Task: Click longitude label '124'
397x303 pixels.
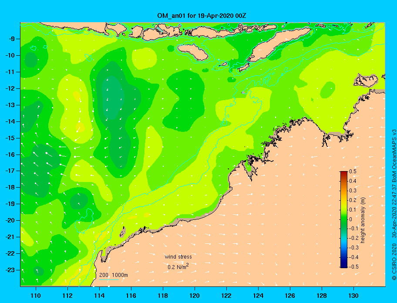Action: 258,296
